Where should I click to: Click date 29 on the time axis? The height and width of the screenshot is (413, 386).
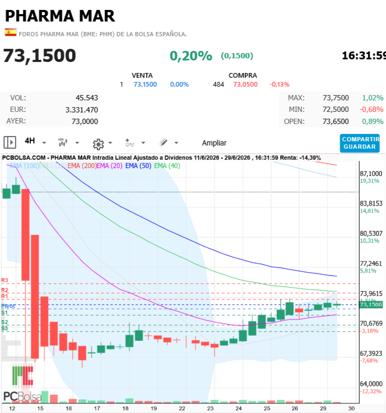click(323, 408)
